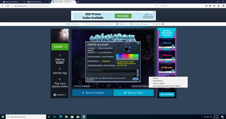Open File Explorer from the taskbar
Image resolution: width=226 pixels, height=119 pixels.
[66, 117]
